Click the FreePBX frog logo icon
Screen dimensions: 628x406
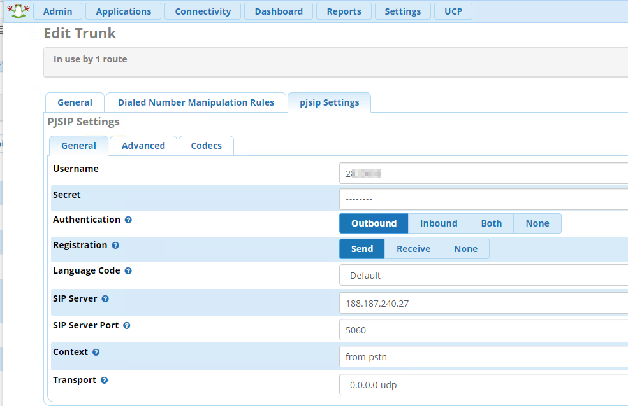pyautogui.click(x=17, y=11)
